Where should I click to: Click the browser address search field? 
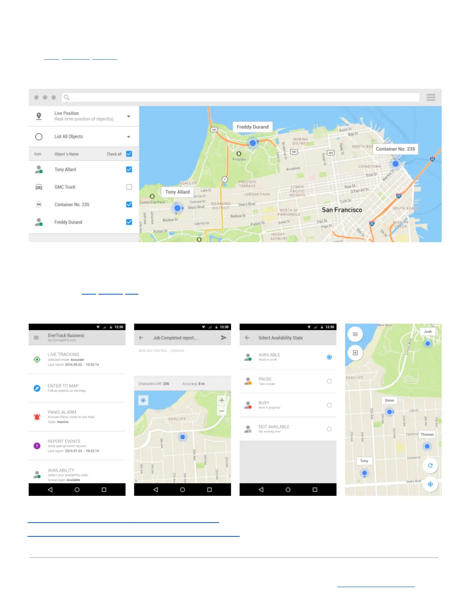click(x=240, y=97)
